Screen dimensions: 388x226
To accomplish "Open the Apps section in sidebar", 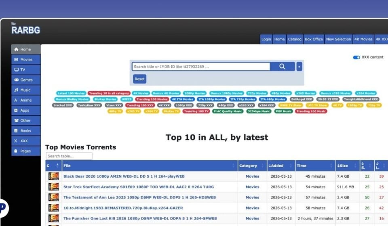I will [26, 111].
